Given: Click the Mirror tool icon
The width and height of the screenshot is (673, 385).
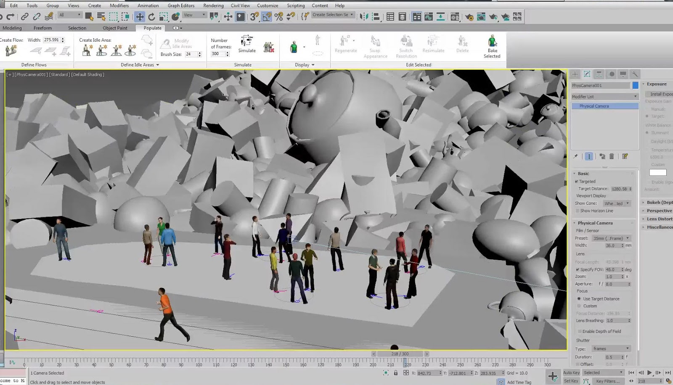Looking at the screenshot, I should pos(364,16).
